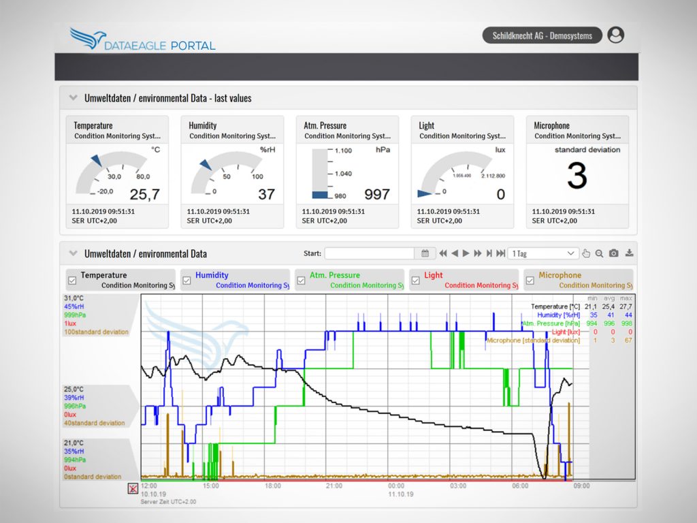This screenshot has width=697, height=523.
Task: Click into the Start date field
Action: (x=369, y=253)
